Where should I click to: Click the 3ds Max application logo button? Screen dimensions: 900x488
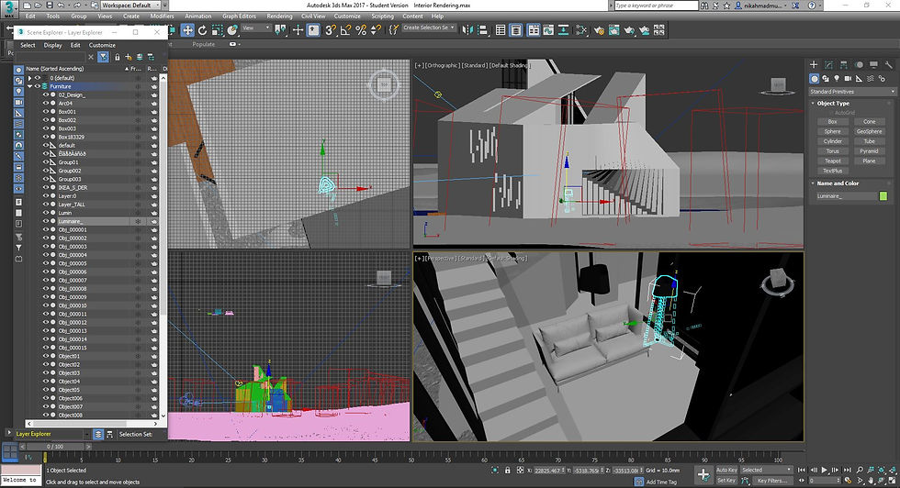[8, 8]
